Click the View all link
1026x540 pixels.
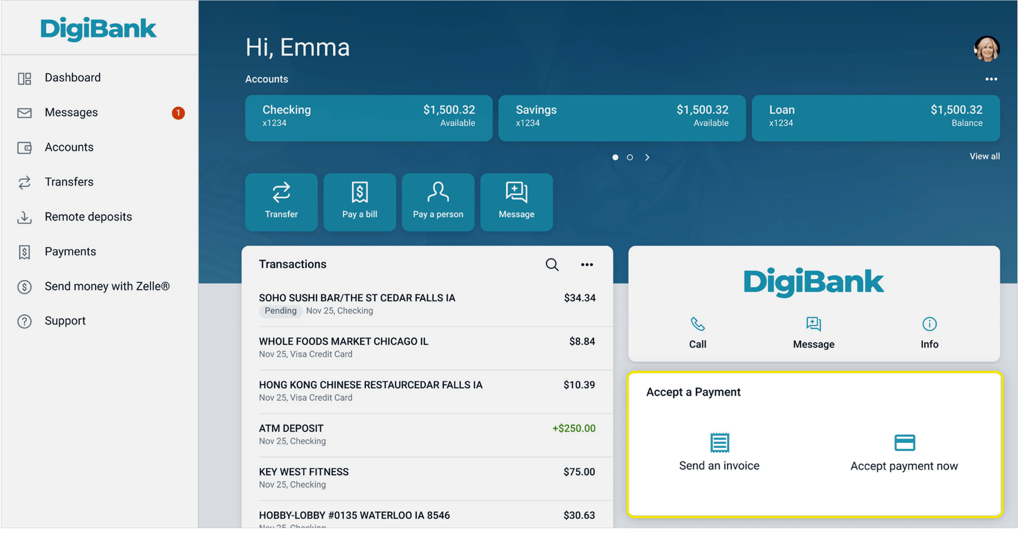(984, 156)
